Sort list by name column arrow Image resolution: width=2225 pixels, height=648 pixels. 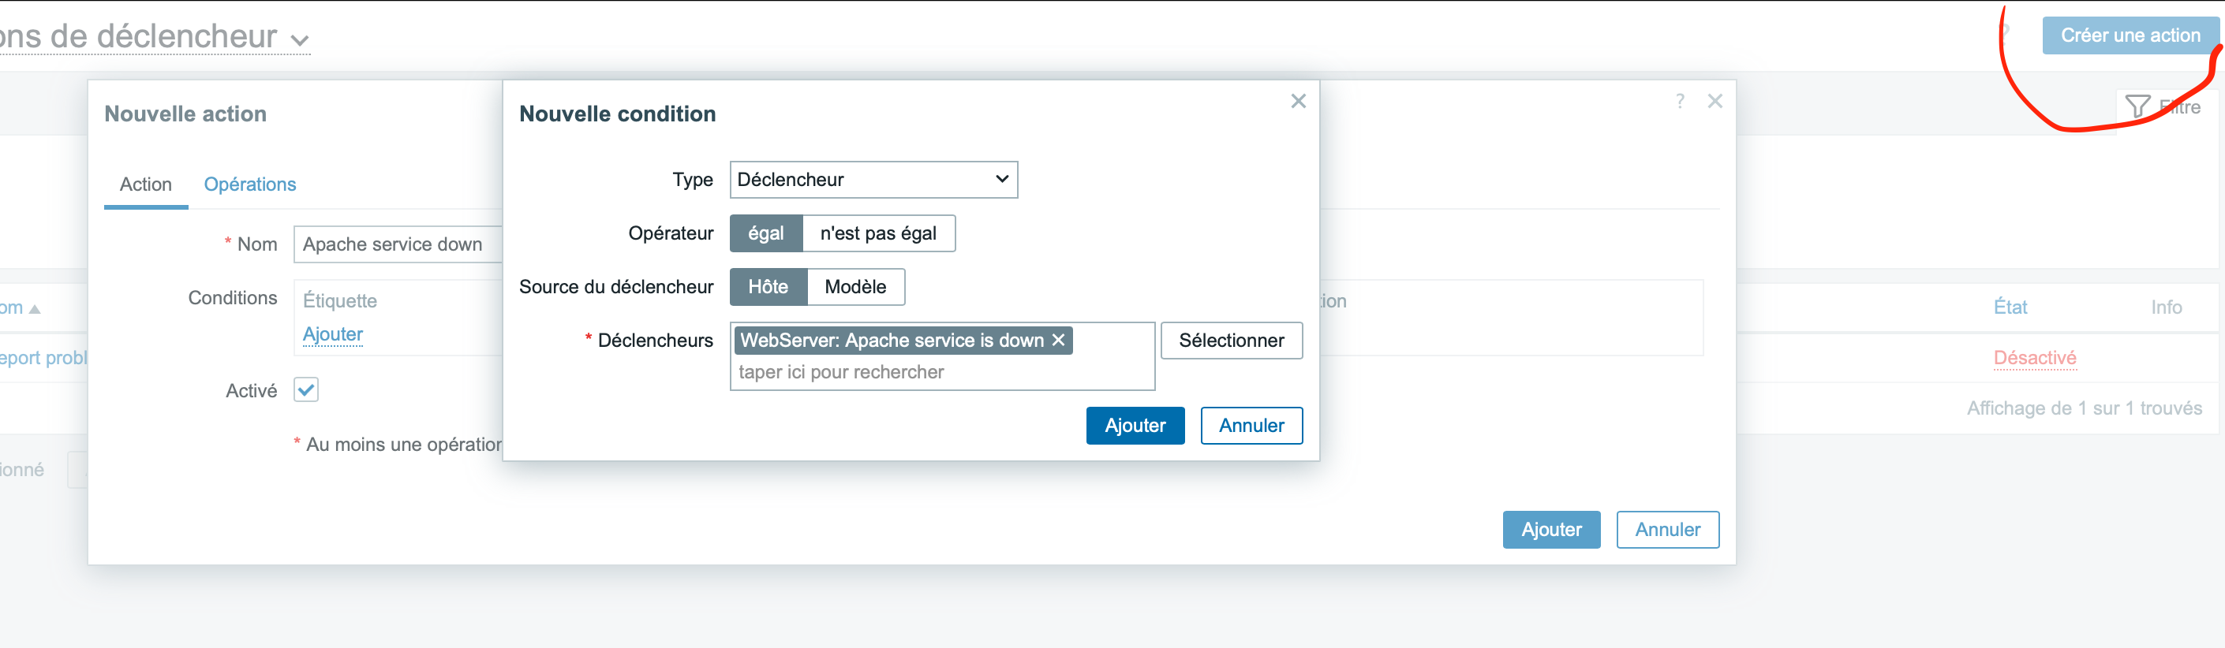point(35,309)
